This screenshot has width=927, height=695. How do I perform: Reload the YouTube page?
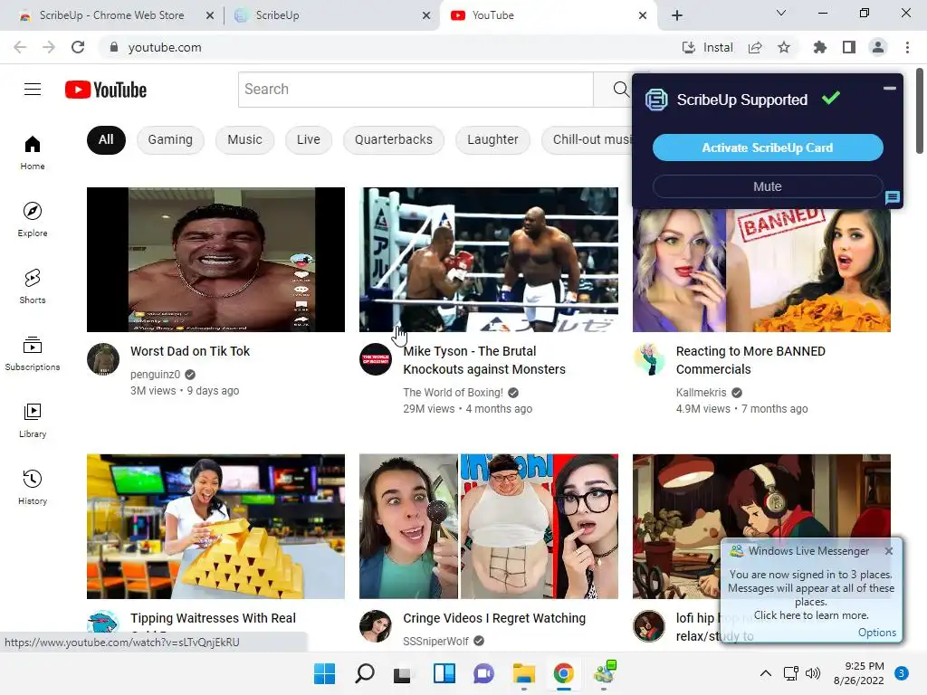click(78, 47)
